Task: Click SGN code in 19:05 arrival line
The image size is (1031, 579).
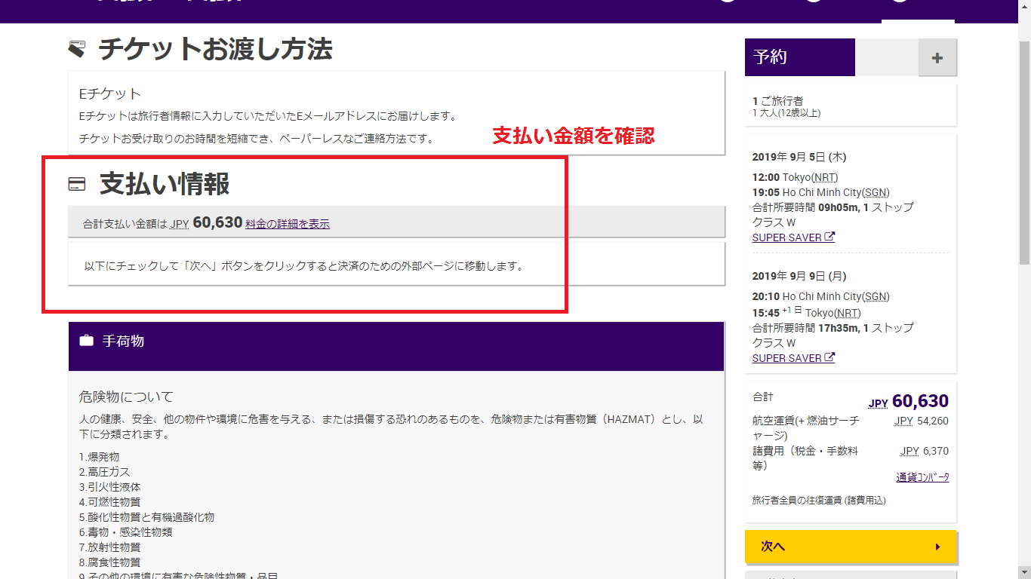Action: tap(876, 192)
